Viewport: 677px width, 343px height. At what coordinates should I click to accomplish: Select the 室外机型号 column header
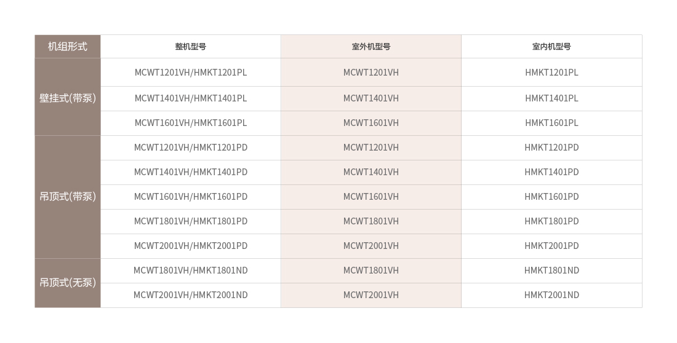(371, 47)
